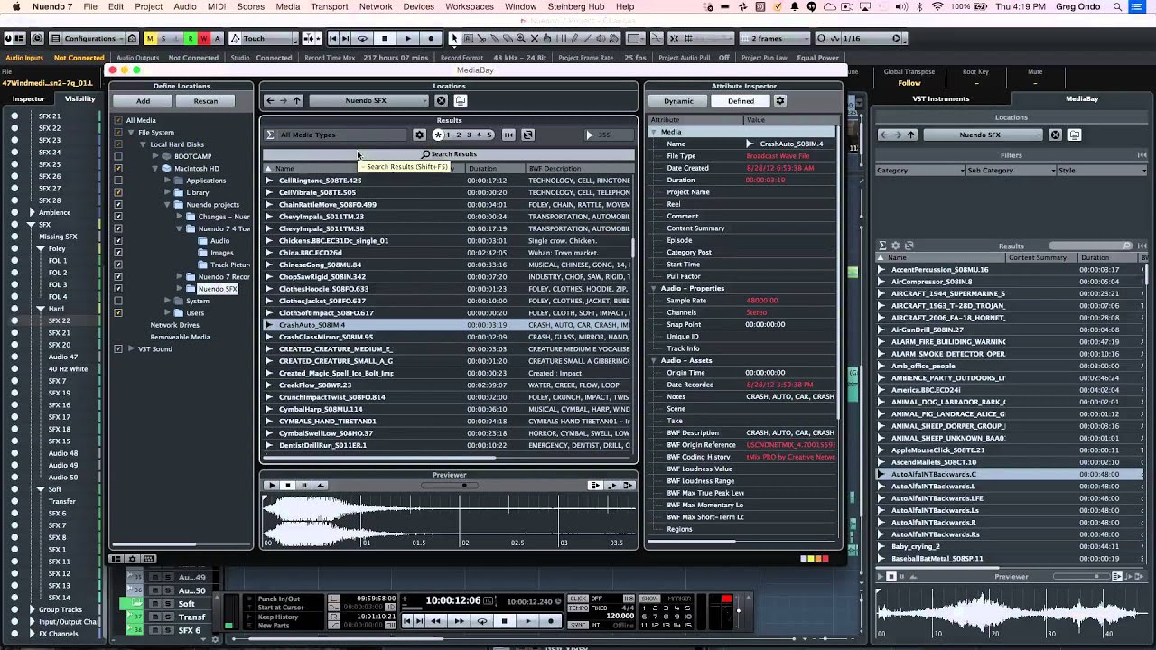This screenshot has height=650, width=1156.
Task: Switch to the Dynamic attribute view
Action: tap(678, 101)
